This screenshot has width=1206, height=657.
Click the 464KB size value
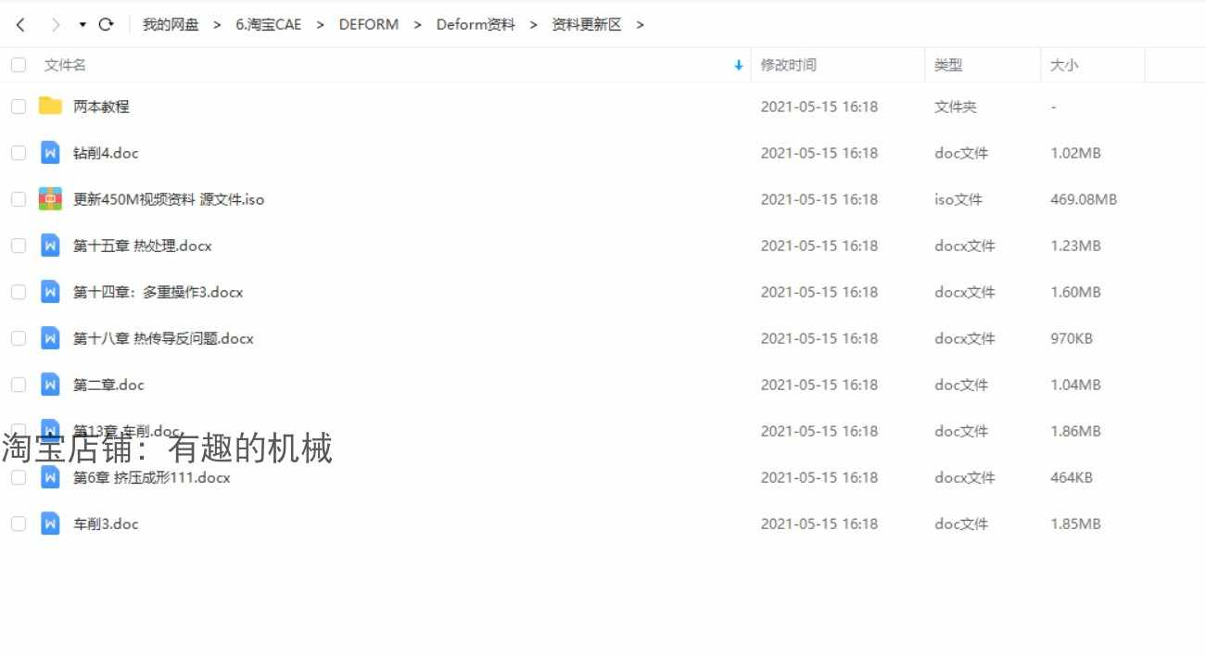click(x=1072, y=477)
